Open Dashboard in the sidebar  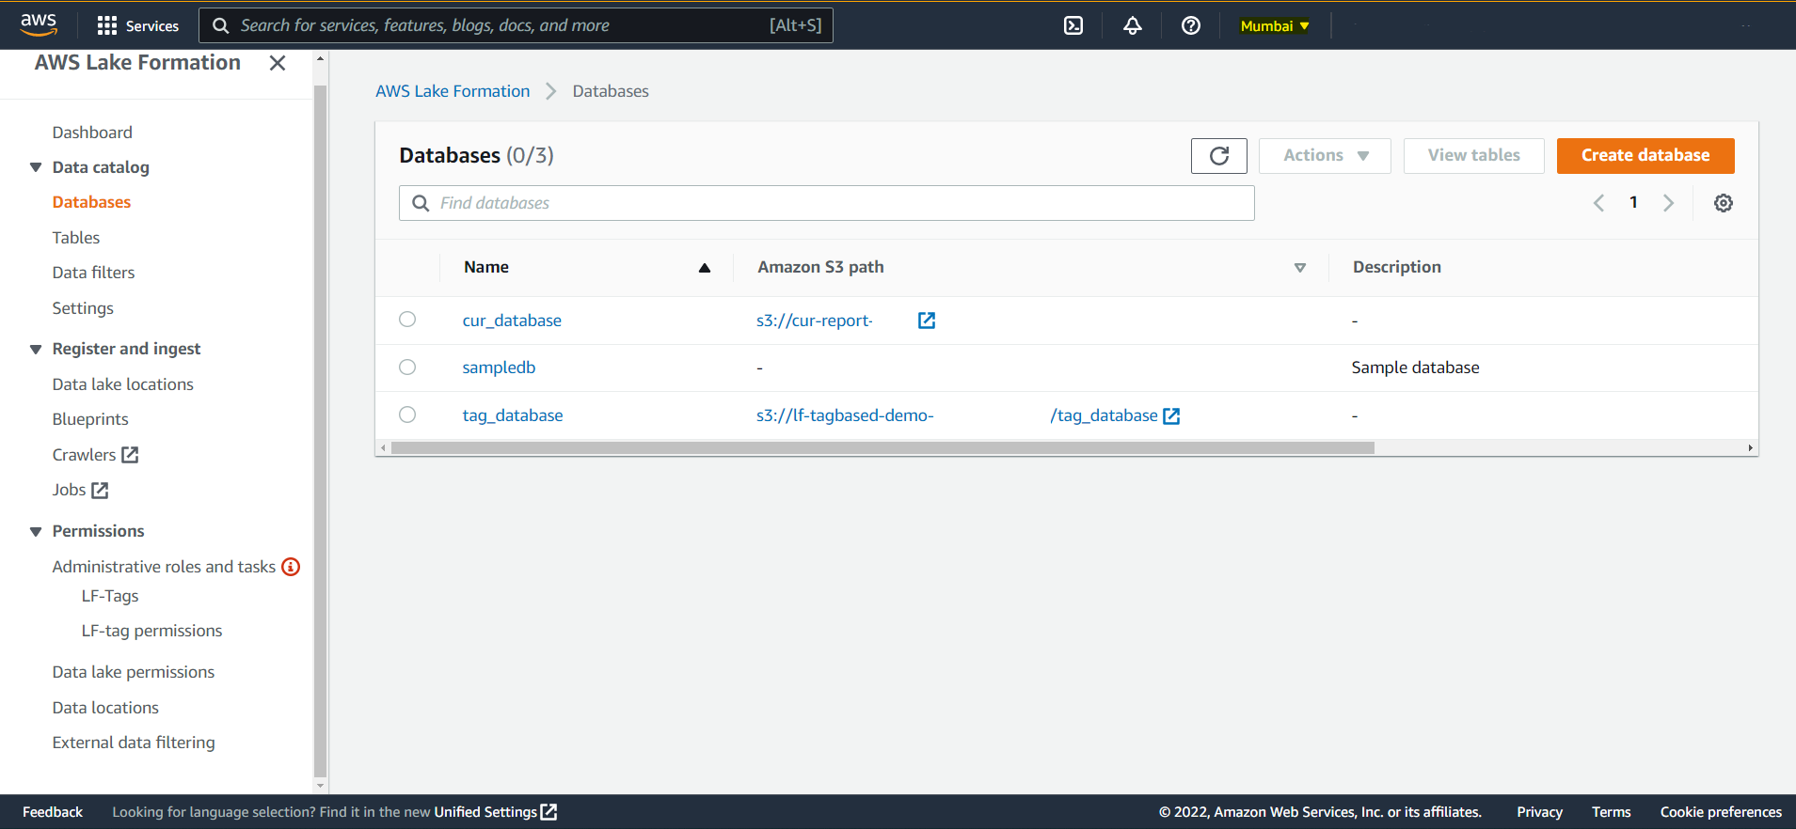pyautogui.click(x=92, y=133)
